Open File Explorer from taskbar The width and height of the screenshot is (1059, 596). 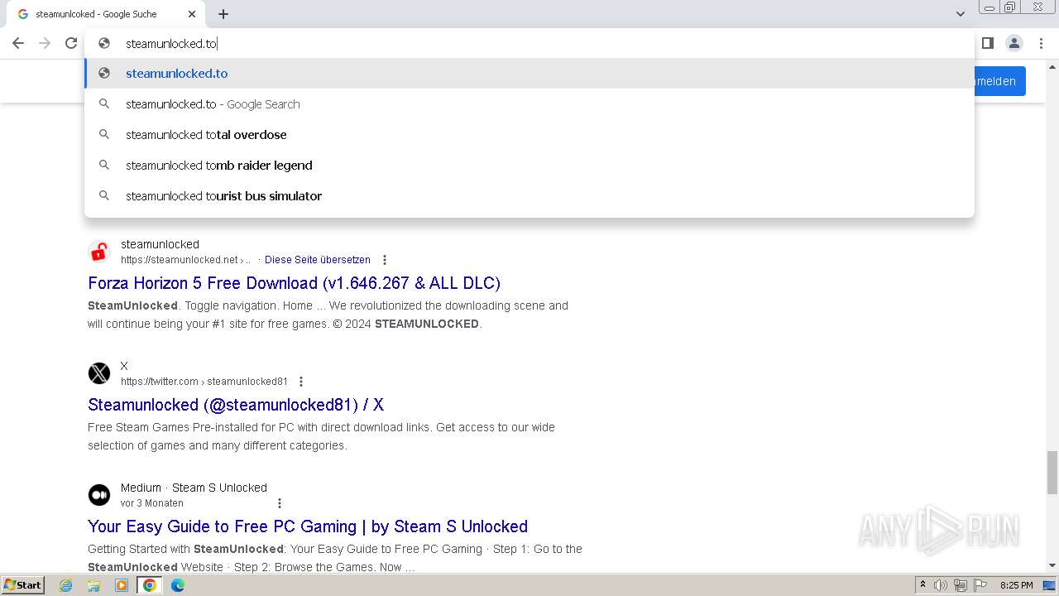tap(93, 585)
